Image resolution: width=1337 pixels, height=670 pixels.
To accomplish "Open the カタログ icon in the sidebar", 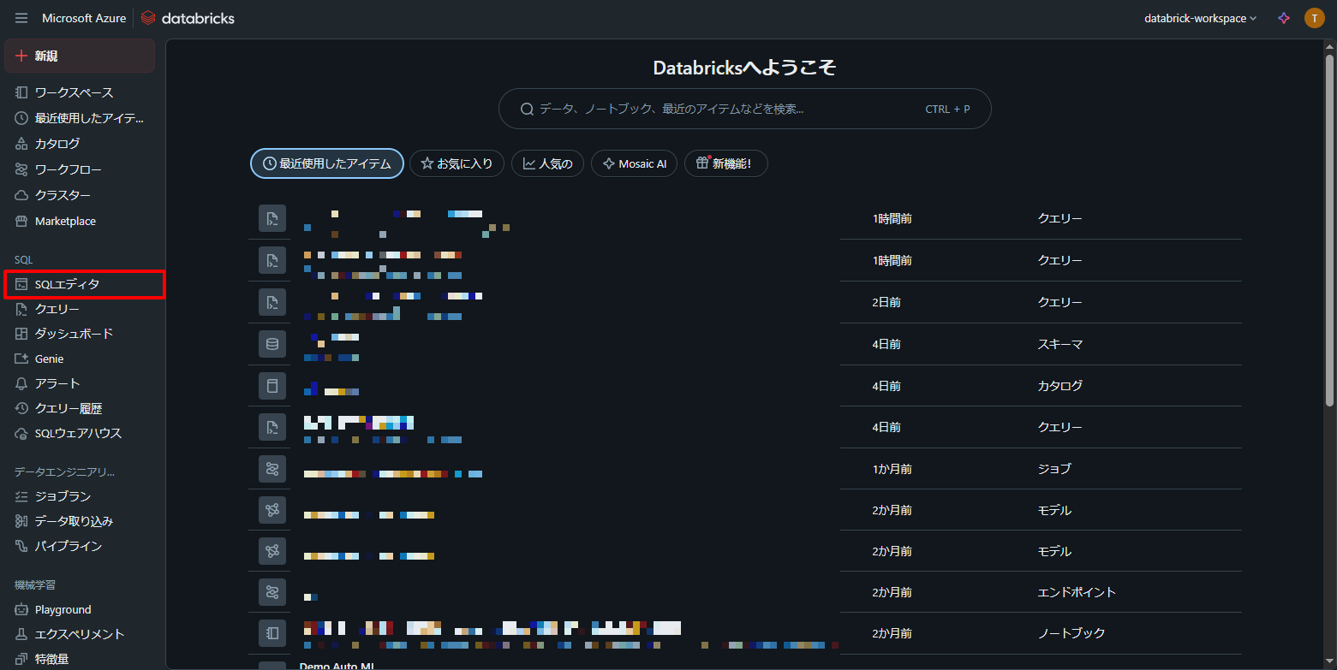I will coord(21,144).
